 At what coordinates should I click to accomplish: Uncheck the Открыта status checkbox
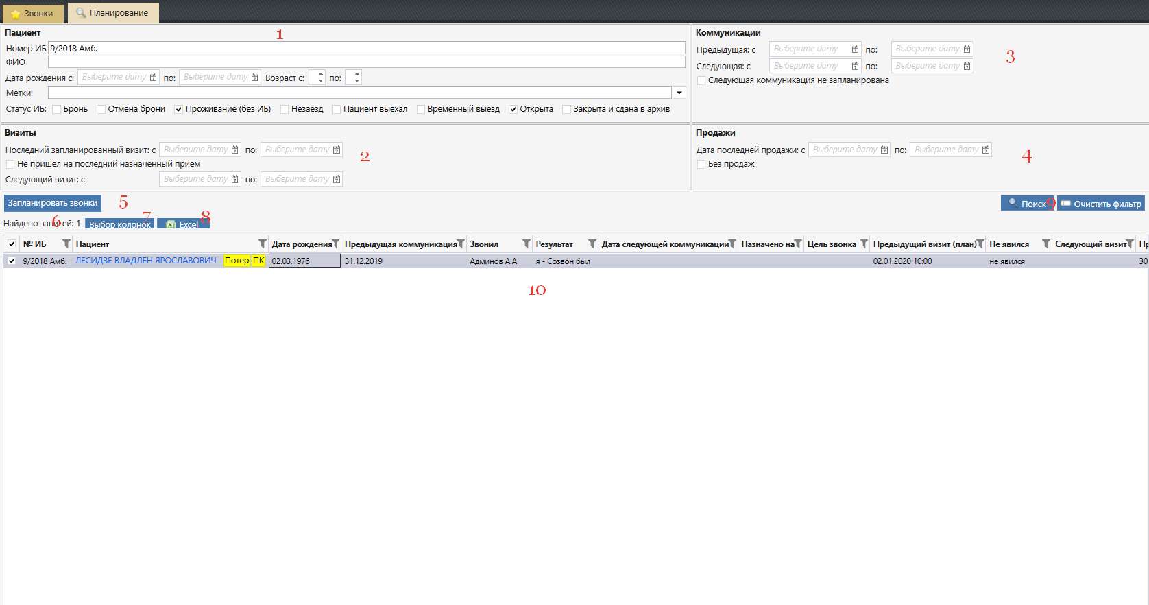click(x=513, y=109)
